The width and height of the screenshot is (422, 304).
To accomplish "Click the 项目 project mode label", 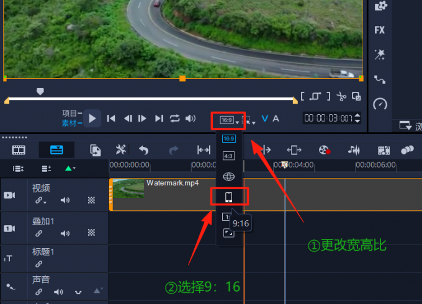I will pyautogui.click(x=69, y=113).
